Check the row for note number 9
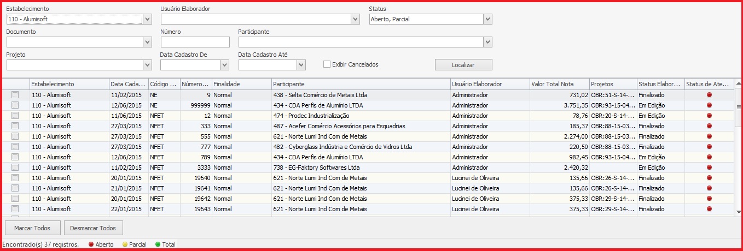 point(15,95)
